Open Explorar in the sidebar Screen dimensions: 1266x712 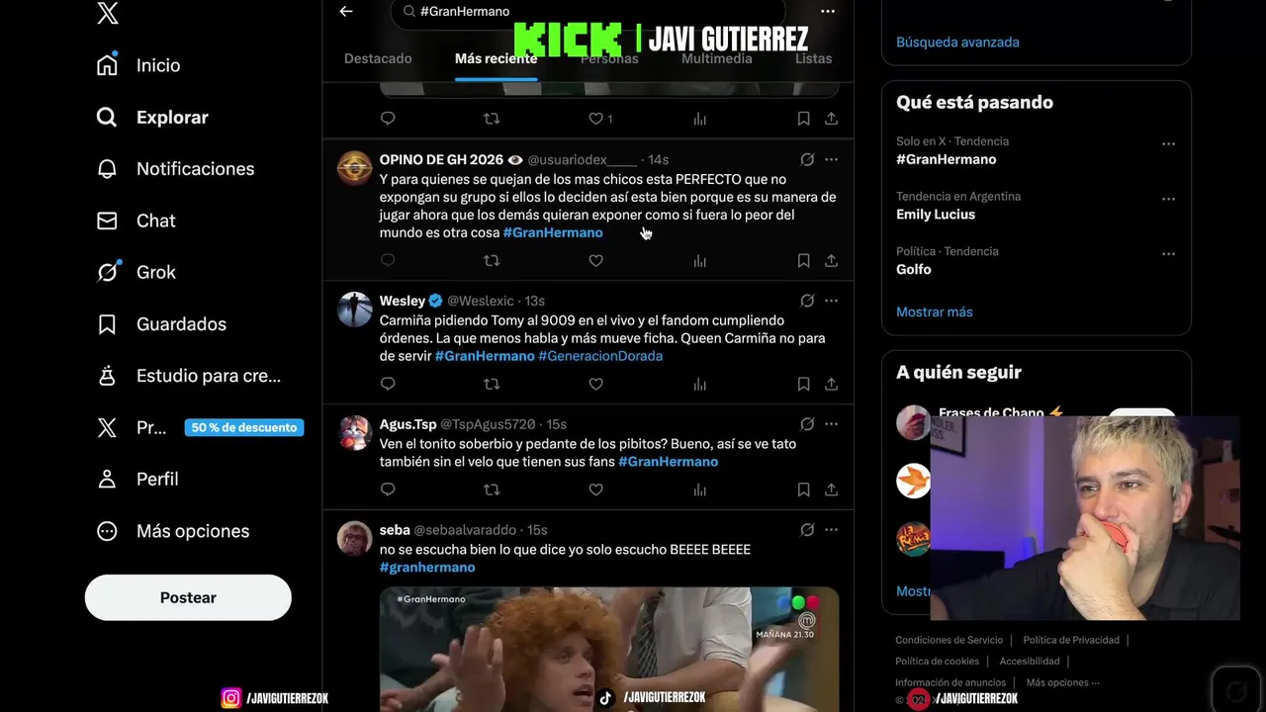pyautogui.click(x=152, y=117)
